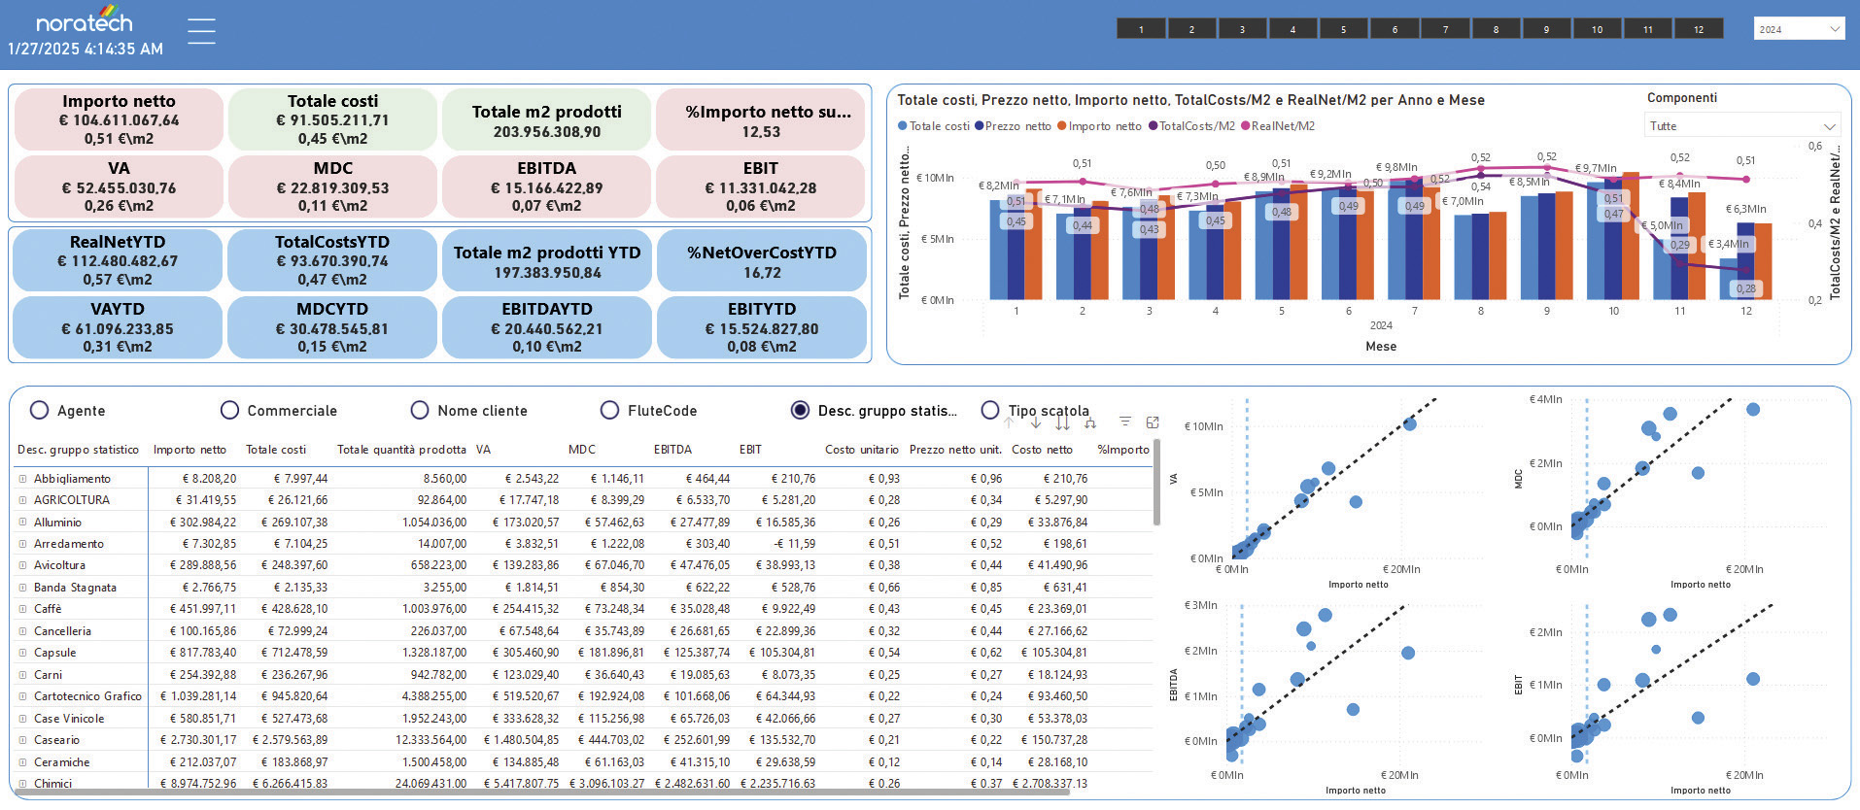The image size is (1860, 810).
Task: Open the 2024 year dropdown
Action: tap(1799, 29)
